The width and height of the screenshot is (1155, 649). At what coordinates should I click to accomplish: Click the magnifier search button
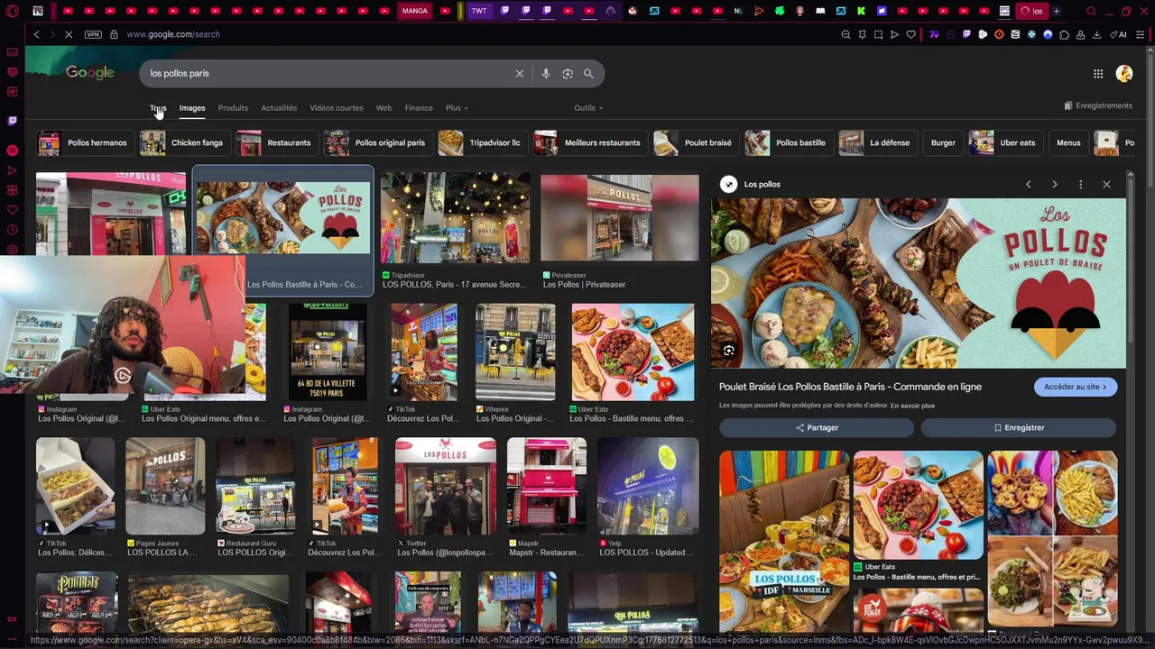(x=588, y=74)
